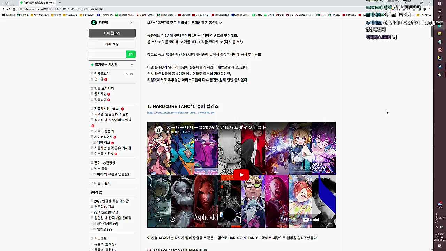
Task: Click the video Share arrow icon
Action: [x=161, y=219]
